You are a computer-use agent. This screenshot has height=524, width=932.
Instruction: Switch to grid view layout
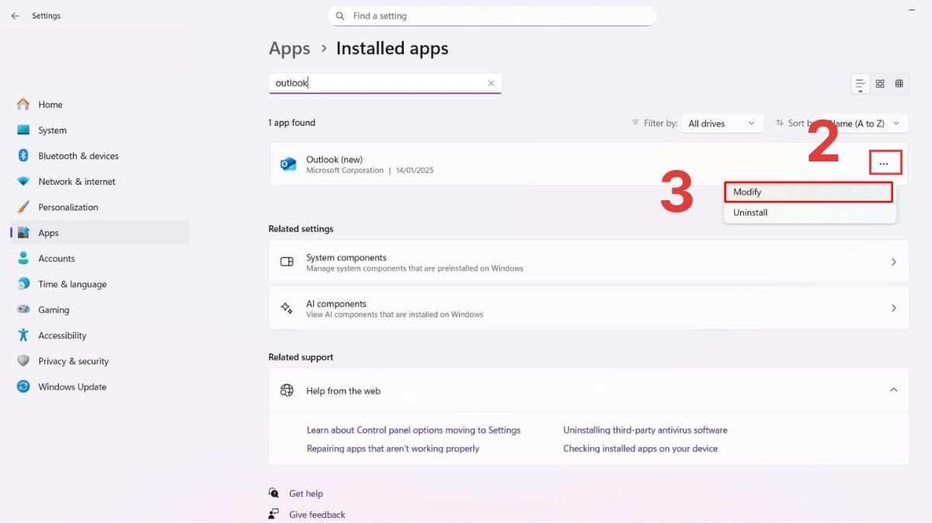pyautogui.click(x=880, y=84)
